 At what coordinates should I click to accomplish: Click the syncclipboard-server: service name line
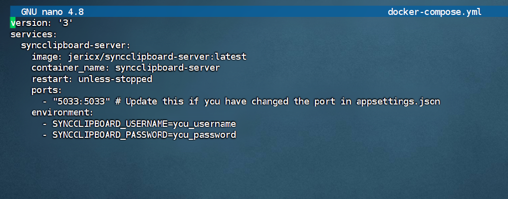75,46
